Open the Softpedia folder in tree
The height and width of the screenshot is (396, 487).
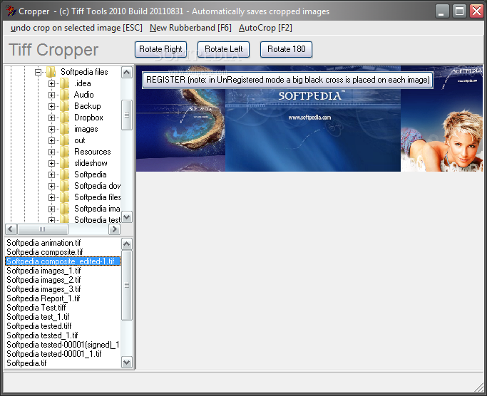pyautogui.click(x=91, y=174)
